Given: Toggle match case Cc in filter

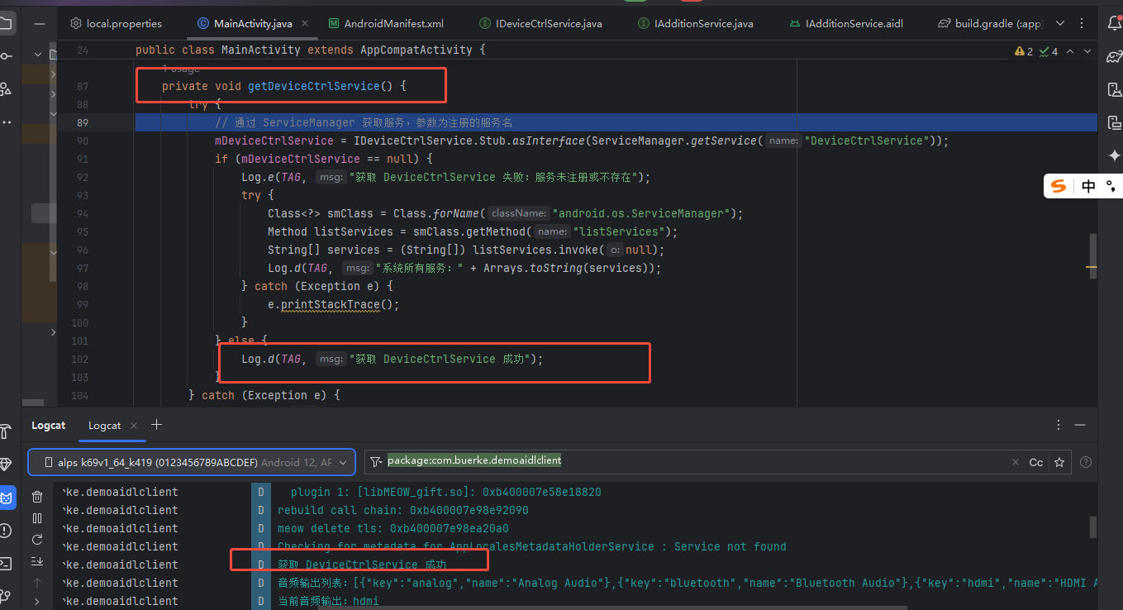Looking at the screenshot, I should point(1036,463).
